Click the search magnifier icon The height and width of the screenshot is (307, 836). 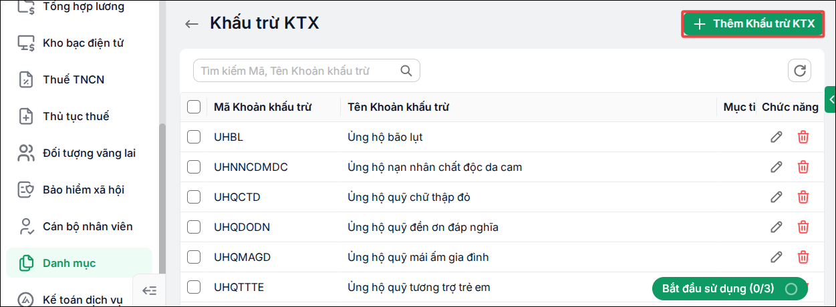click(406, 70)
